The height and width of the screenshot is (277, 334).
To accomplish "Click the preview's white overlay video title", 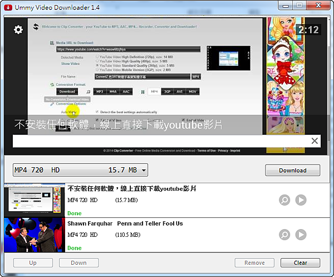I will pyautogui.click(x=119, y=124).
